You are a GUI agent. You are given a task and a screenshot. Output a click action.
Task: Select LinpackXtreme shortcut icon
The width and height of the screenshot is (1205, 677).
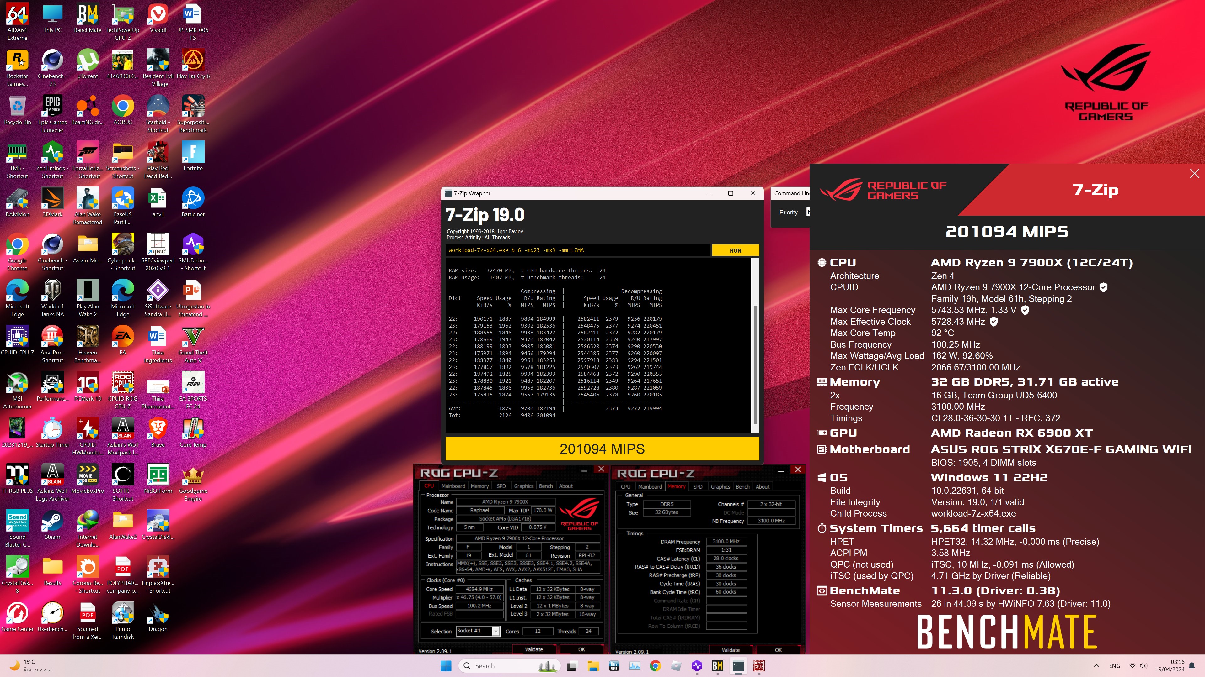pos(158,575)
